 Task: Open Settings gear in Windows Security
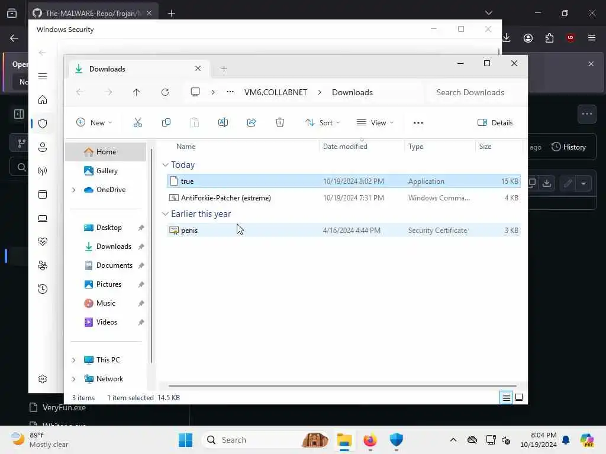coord(43,379)
